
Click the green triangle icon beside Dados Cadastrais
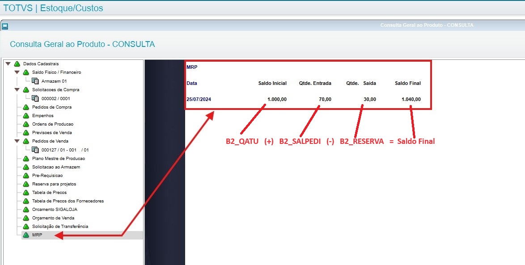(x=17, y=64)
